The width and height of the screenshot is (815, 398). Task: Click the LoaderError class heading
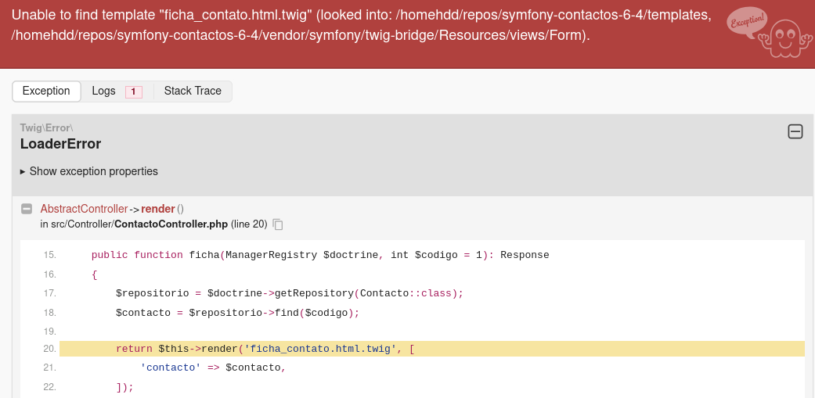coord(60,144)
